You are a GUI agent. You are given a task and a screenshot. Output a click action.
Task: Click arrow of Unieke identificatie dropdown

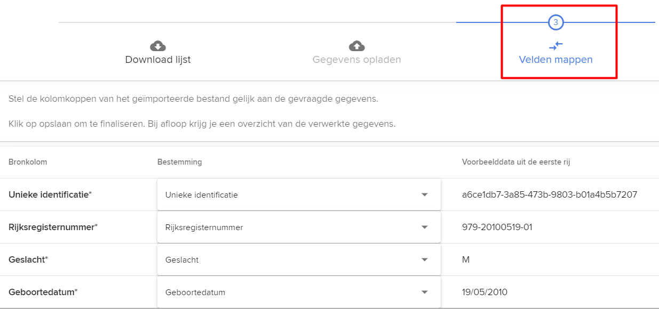pos(425,195)
